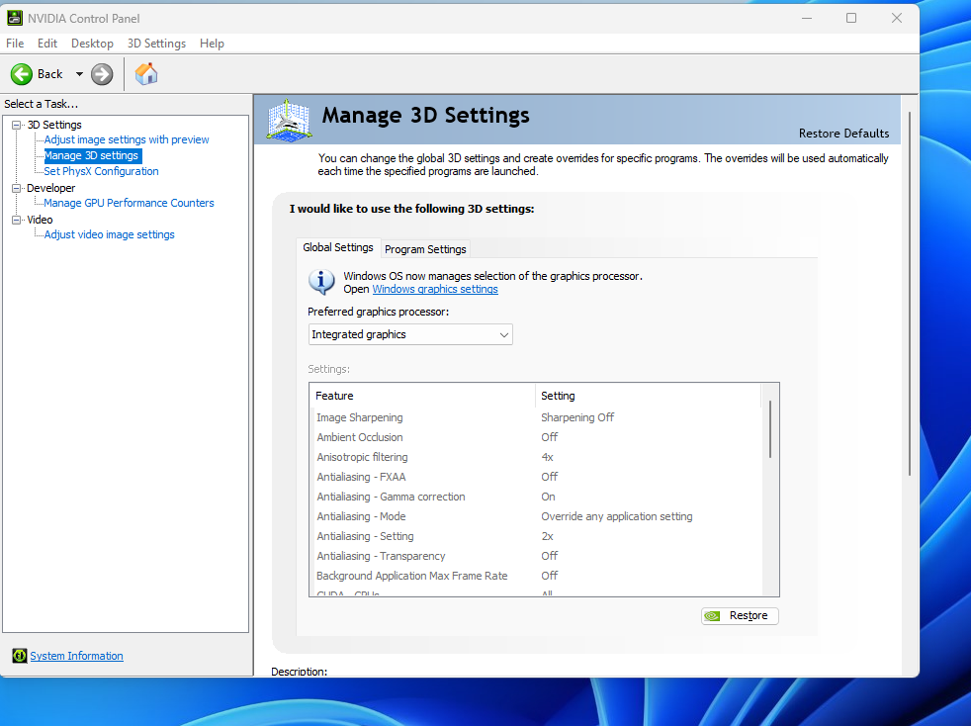Screen dimensions: 971x726
Task: Select the Global Settings tab
Action: [338, 247]
